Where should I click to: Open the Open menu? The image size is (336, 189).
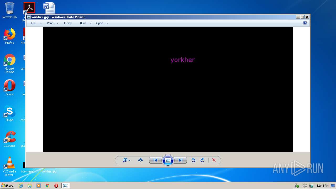coord(99,23)
